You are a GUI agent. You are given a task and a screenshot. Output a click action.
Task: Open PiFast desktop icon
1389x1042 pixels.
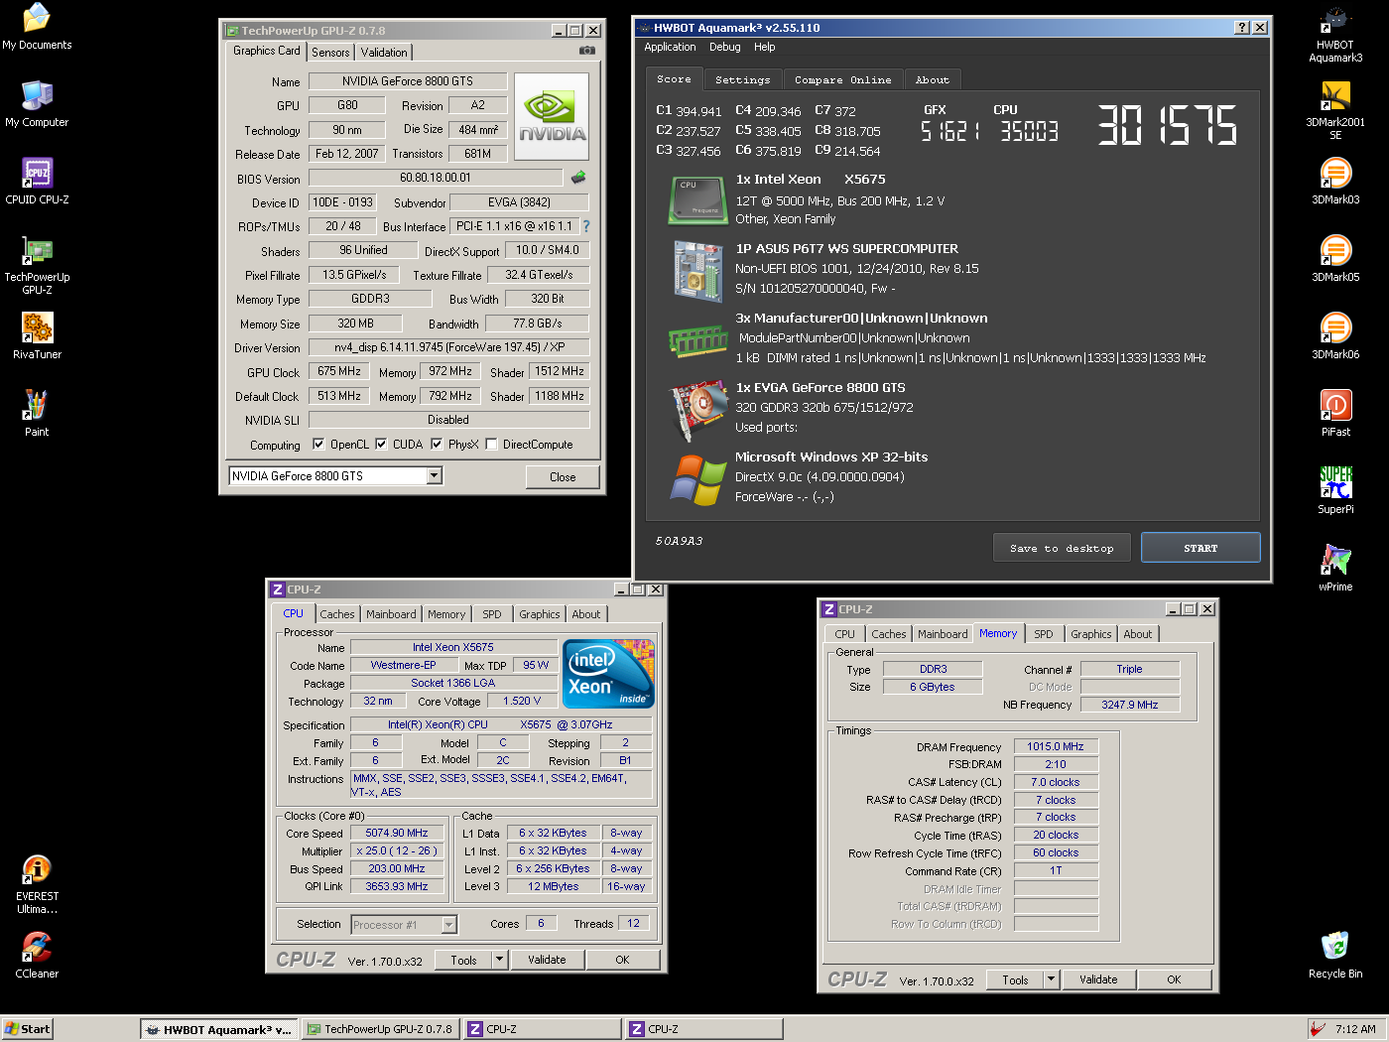click(x=1335, y=413)
